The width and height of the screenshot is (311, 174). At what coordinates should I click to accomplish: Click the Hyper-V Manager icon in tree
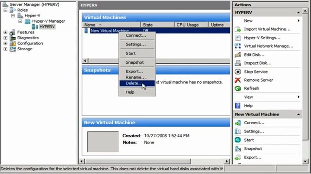click(x=28, y=21)
